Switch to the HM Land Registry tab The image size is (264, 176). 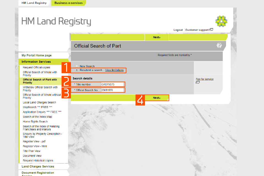tap(34, 3)
